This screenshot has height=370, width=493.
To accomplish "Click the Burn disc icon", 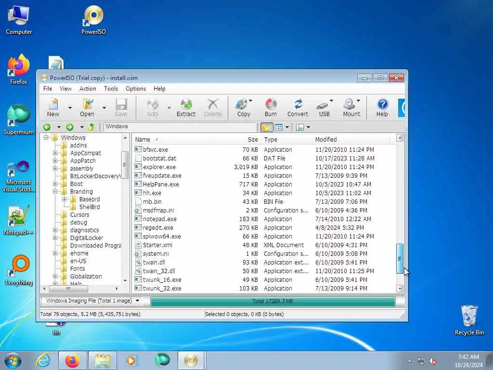I will [x=271, y=107].
